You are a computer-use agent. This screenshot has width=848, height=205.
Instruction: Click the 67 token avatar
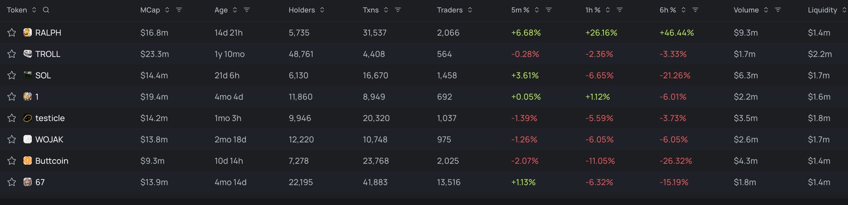click(27, 182)
